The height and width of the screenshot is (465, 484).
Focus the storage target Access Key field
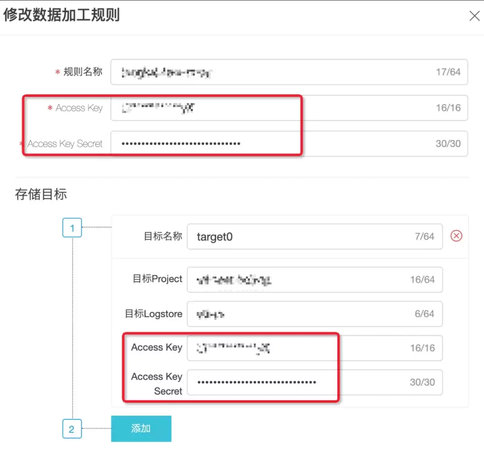pos(315,348)
